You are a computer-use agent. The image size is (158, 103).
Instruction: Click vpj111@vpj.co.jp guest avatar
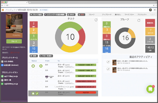[x=2, y=76]
